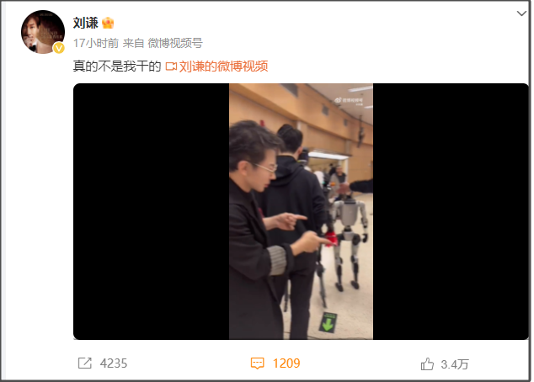Like the post with thumbs-up icon
The width and height of the screenshot is (534, 382).
[427, 364]
